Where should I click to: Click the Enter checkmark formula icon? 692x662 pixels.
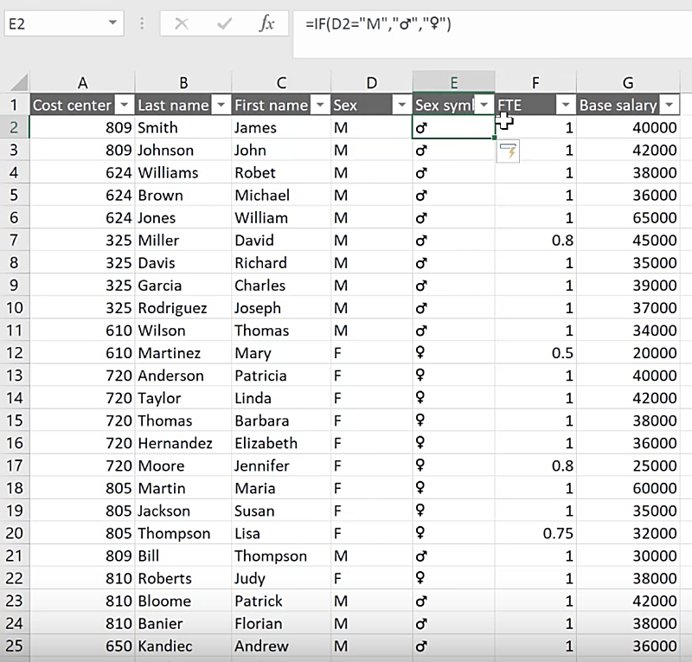coord(224,24)
